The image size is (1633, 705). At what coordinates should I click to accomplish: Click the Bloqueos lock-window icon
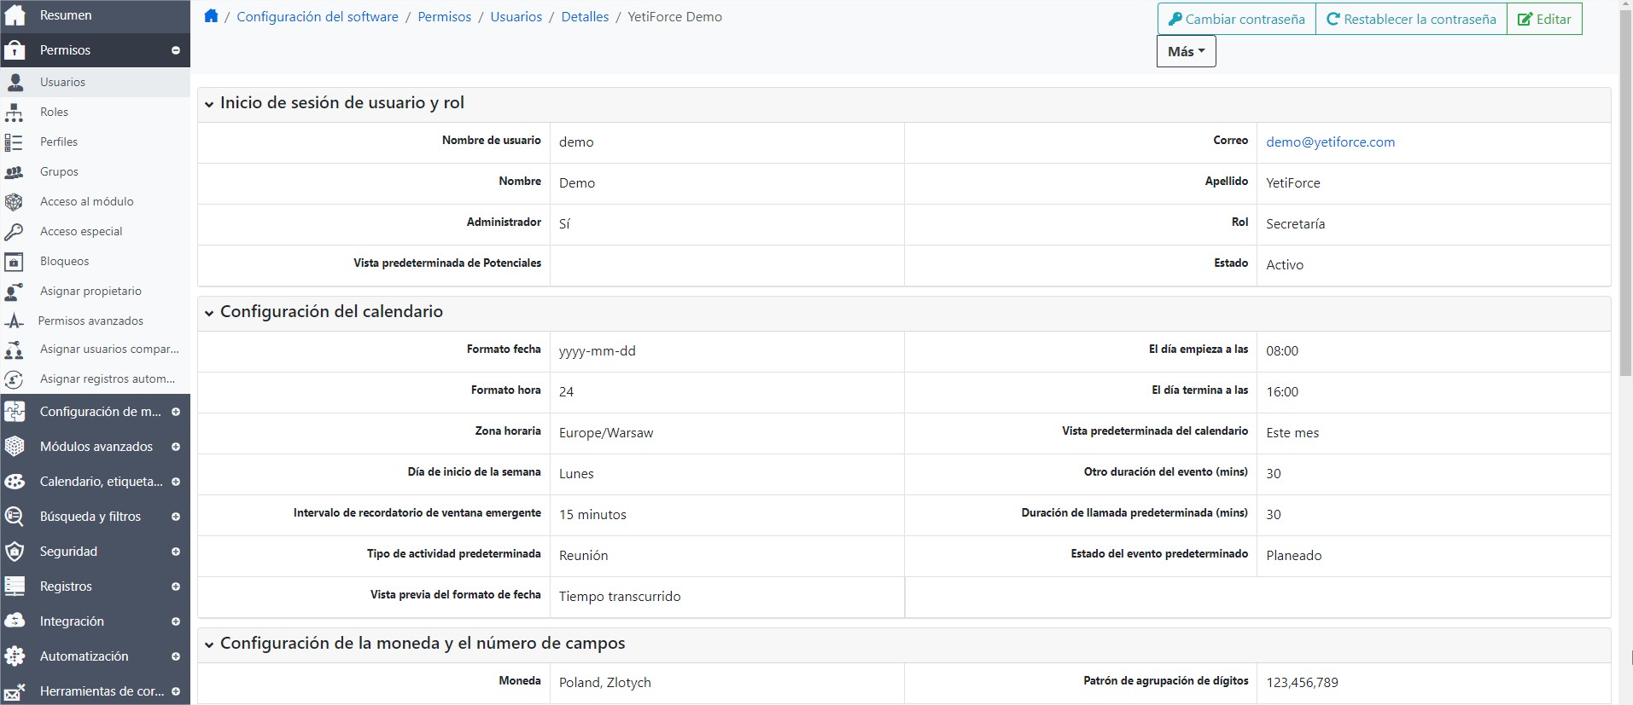[x=15, y=261]
